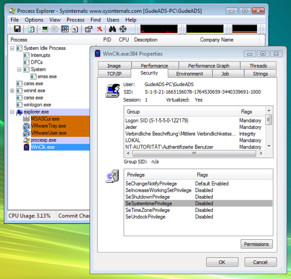
Task: Open the System Information graph icon
Action: [45, 29]
